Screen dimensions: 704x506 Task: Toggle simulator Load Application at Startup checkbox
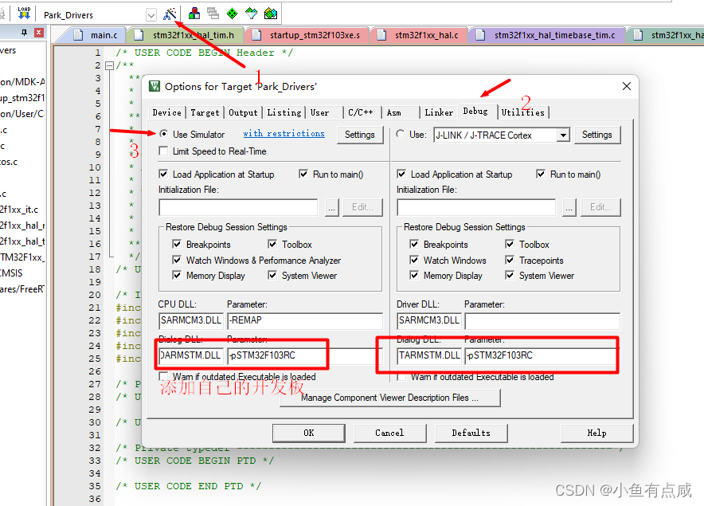click(163, 174)
